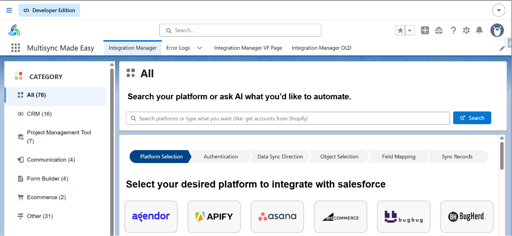Open the hamburger menu at top left
This screenshot has height=236, width=512.
pos(9,10)
